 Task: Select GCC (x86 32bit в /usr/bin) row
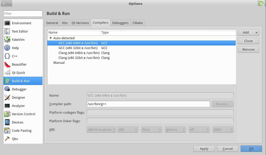pyautogui.click(x=141, y=48)
